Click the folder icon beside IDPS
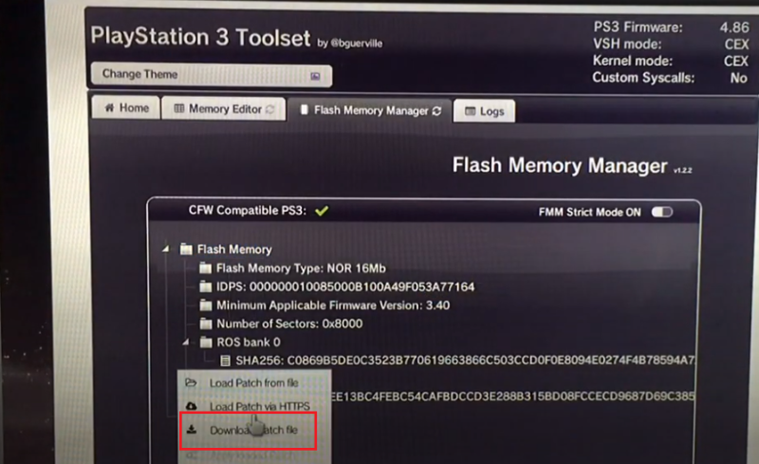759x464 pixels. tap(205, 287)
